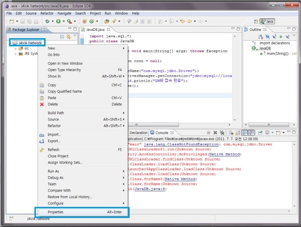The image size is (301, 227).
Task: Toggle Show Console on standard error change
Action: [251, 132]
